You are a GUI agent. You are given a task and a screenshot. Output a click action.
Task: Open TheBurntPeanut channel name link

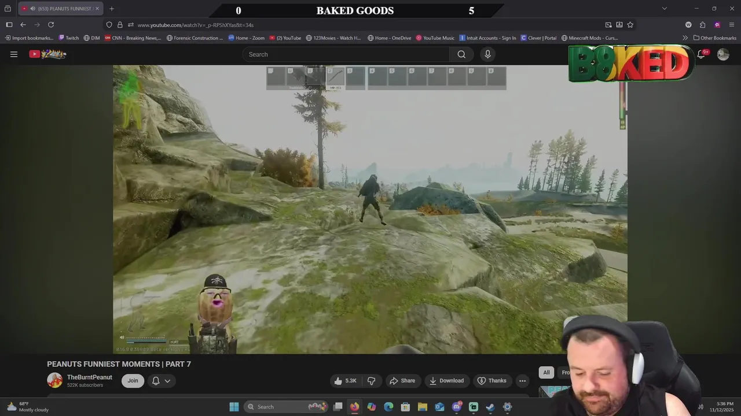[90, 377]
